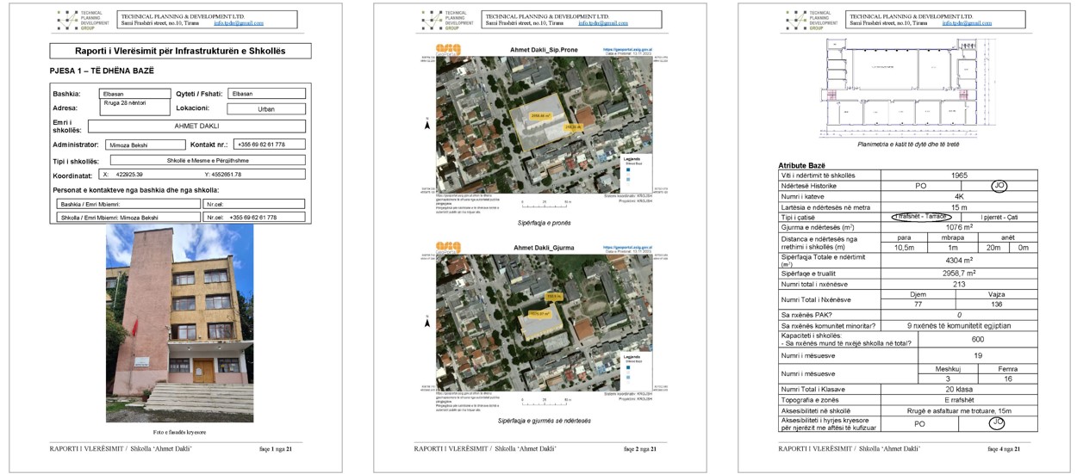Select circled 'I rrafshët - Tarracë' roof option
Screen dimensions: 1077x474
point(922,217)
